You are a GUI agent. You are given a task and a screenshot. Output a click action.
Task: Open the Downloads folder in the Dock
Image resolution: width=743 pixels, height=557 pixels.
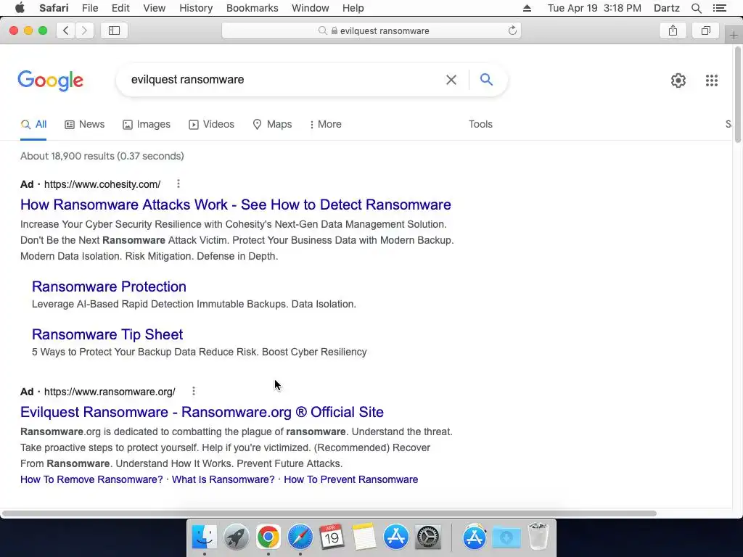click(506, 537)
